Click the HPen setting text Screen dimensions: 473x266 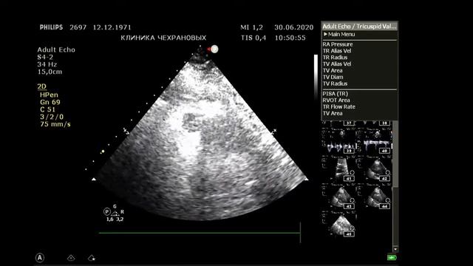(49, 95)
